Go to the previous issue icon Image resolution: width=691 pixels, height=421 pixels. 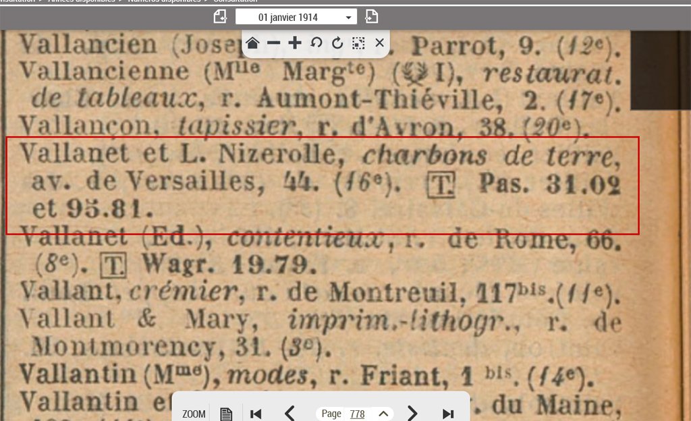(220, 17)
